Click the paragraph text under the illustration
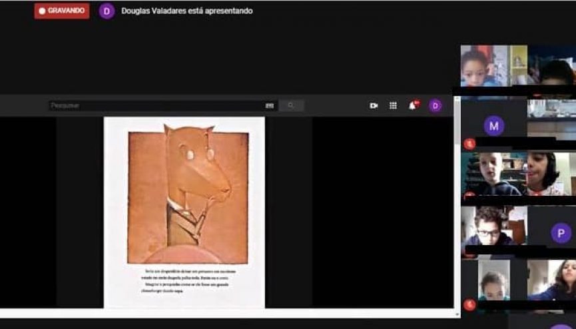The width and height of the screenshot is (576, 329). pyautogui.click(x=188, y=281)
